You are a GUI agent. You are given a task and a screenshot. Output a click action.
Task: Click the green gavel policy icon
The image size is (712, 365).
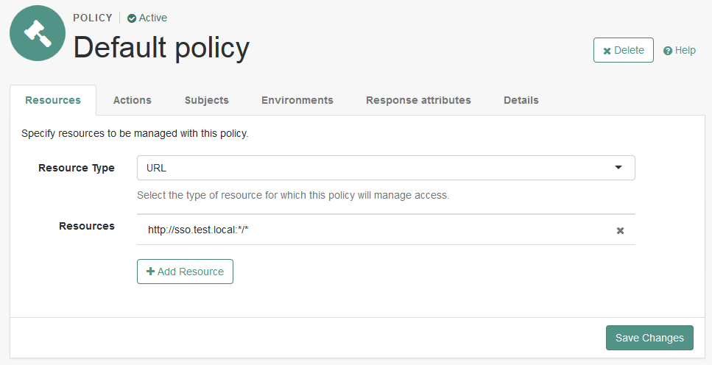click(x=38, y=33)
